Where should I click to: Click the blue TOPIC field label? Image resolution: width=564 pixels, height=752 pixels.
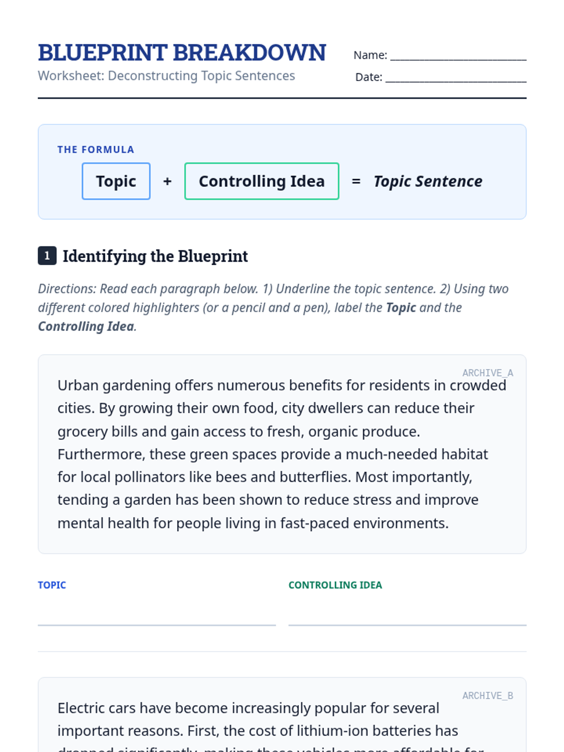pyautogui.click(x=52, y=585)
